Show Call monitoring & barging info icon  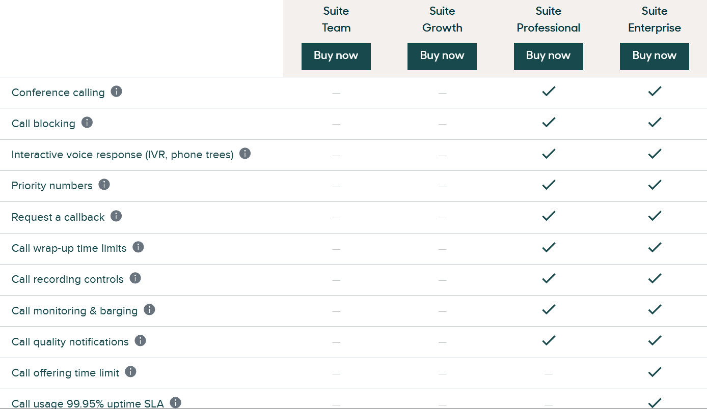coord(149,310)
